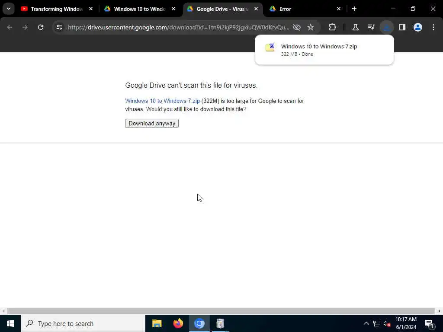Click the drive.usercontent.google.com URL field
Image resolution: width=443 pixels, height=332 pixels.
(x=179, y=27)
